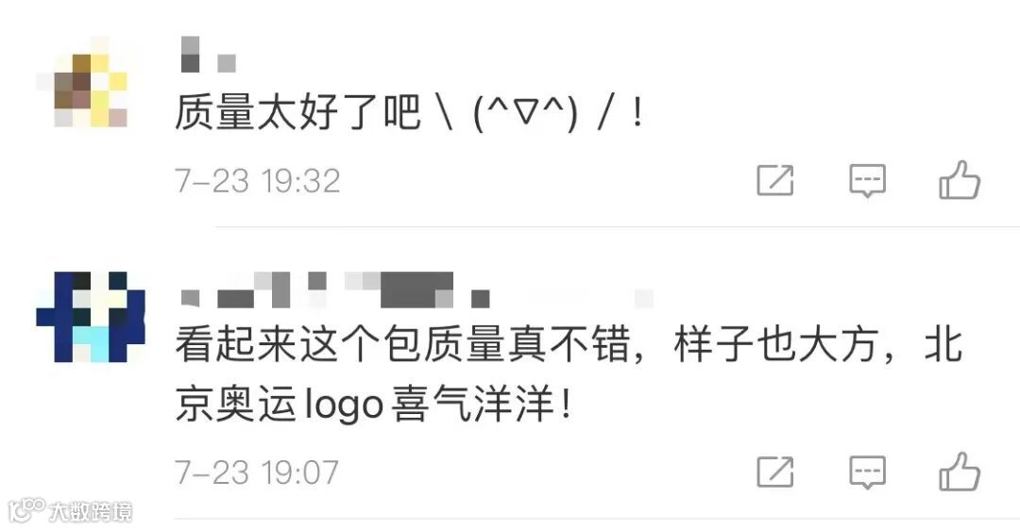Share the comment about 北京奥运 logo

(x=775, y=472)
